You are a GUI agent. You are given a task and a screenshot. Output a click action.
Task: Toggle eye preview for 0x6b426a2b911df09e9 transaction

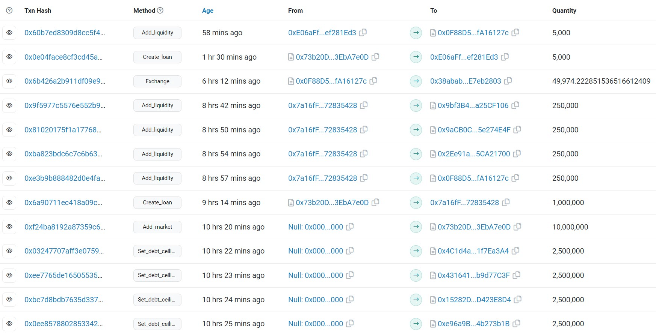tap(9, 81)
